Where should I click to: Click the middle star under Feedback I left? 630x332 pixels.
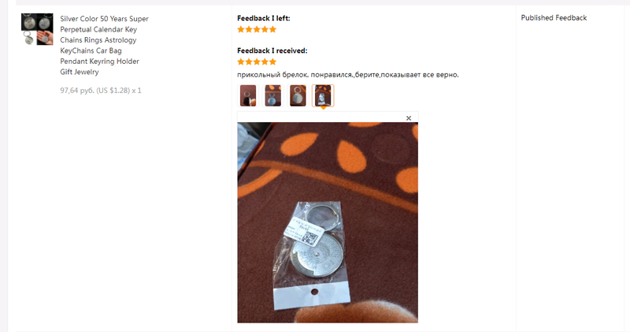(257, 29)
